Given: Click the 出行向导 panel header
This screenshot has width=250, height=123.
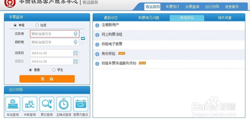Looking at the screenshot, I should pyautogui.click(x=47, y=90).
